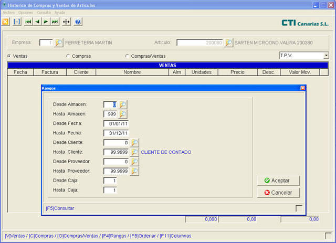Expand the T.P.V. dropdown list
This screenshot has height=243, width=336.
point(325,55)
